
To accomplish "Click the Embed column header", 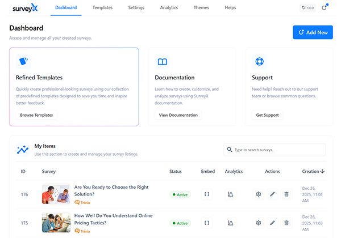I will pos(208,172).
